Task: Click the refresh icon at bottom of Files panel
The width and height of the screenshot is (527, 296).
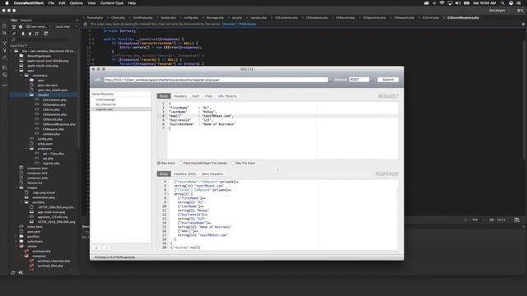Action: point(13,273)
